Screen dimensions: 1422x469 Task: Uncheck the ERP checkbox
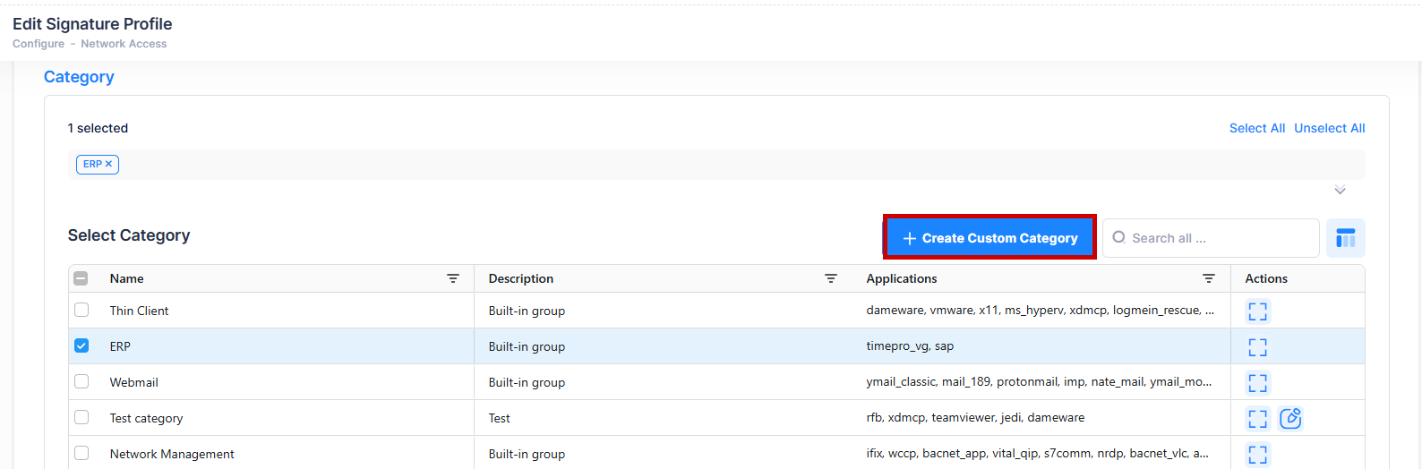coord(81,346)
